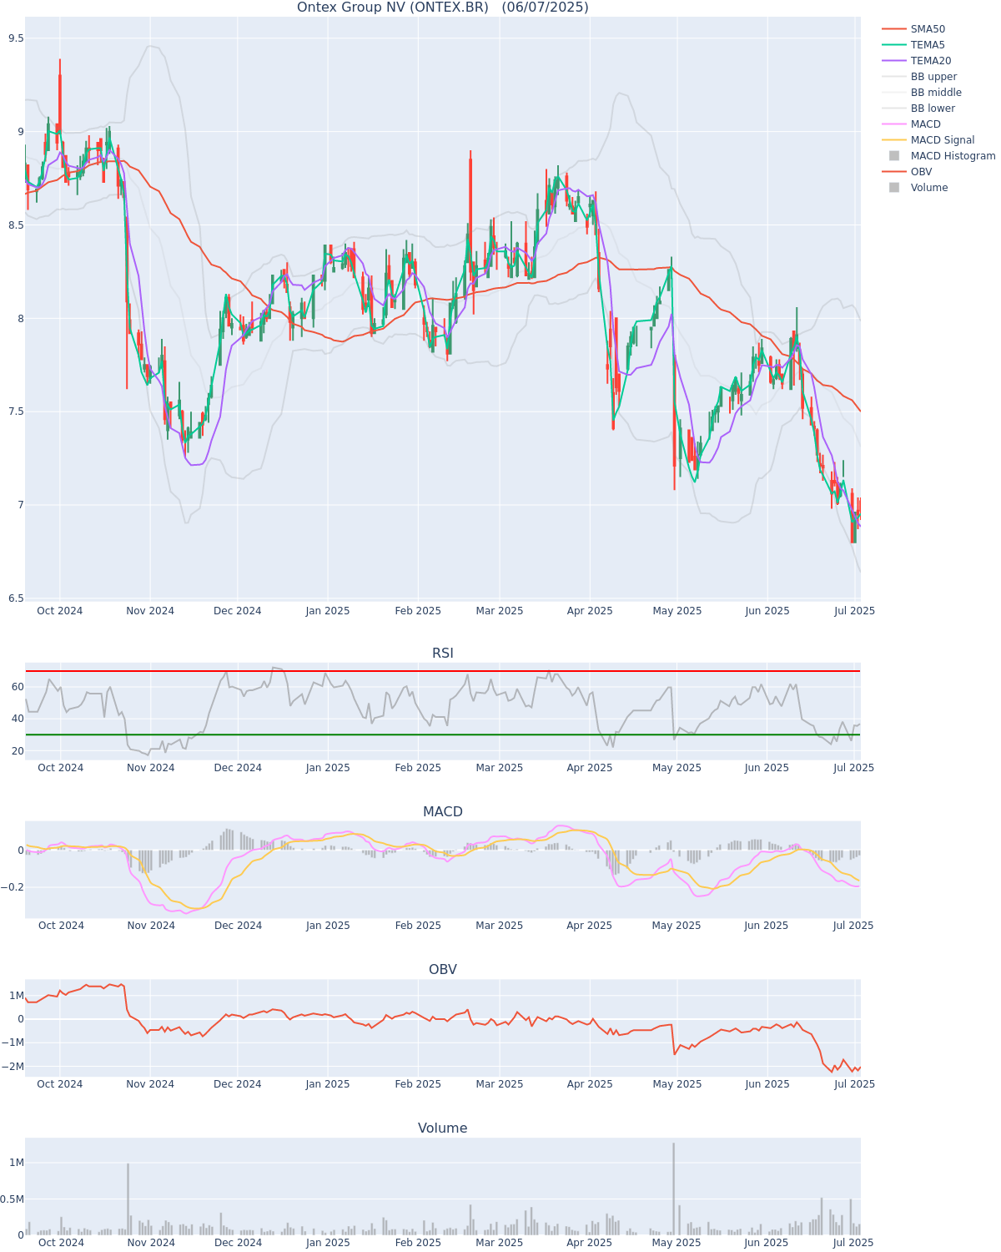Click the RSI subplot title
Image resolution: width=1001 pixels, height=1252 pixels.
pos(443,654)
